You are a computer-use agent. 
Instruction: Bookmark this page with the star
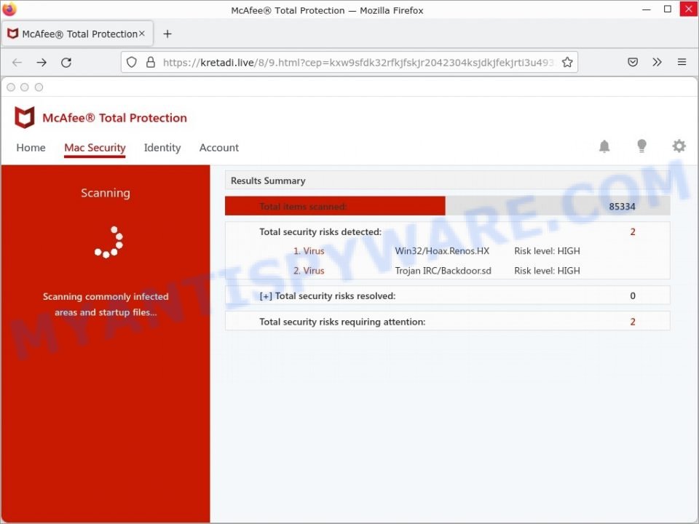[x=567, y=63]
